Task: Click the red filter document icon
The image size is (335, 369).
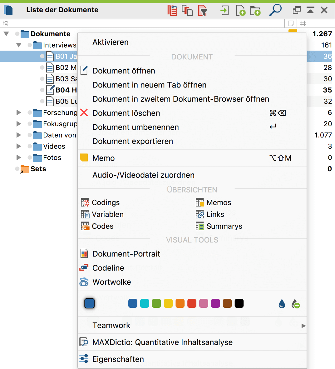Action: point(203,10)
